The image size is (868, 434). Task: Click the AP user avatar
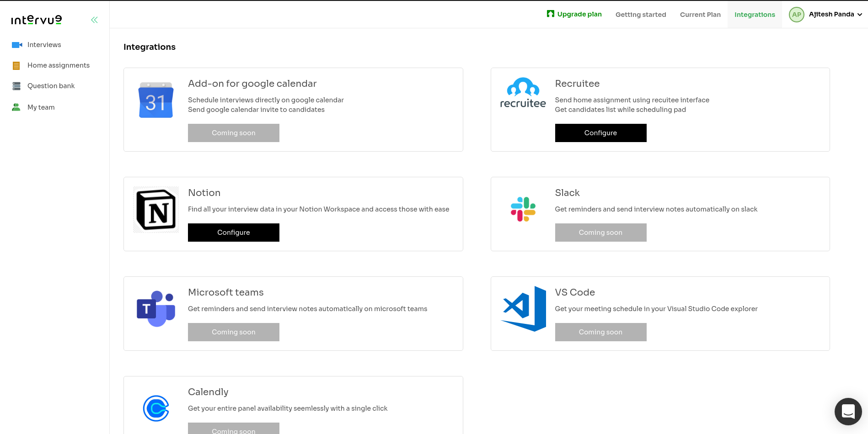(797, 15)
